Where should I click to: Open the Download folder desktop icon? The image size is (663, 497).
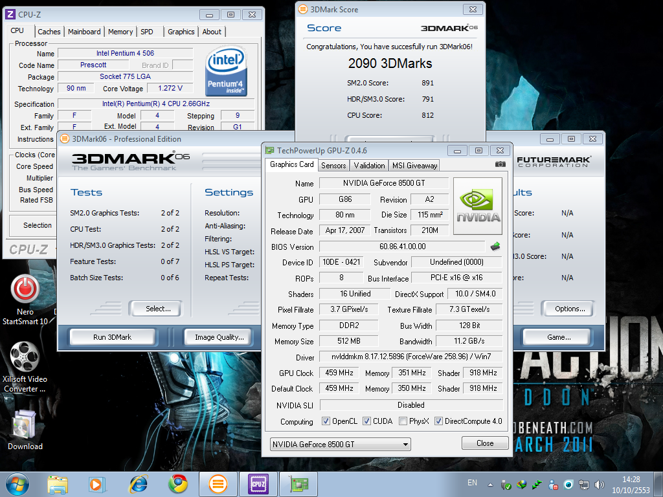coord(25,430)
